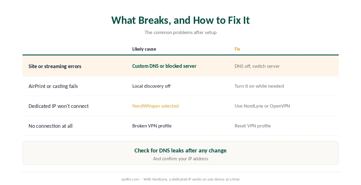Select the subtitle 'The common problems after setup'
This screenshot has width=361, height=185.
tap(180, 32)
